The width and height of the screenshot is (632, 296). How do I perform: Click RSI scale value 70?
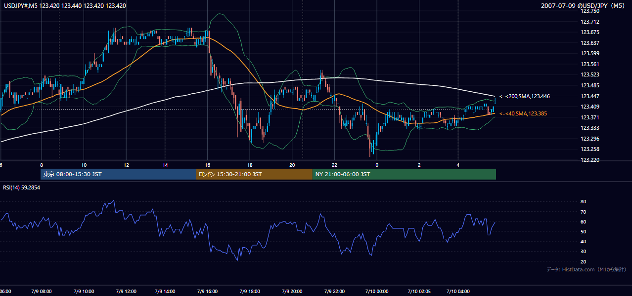coord(583,212)
